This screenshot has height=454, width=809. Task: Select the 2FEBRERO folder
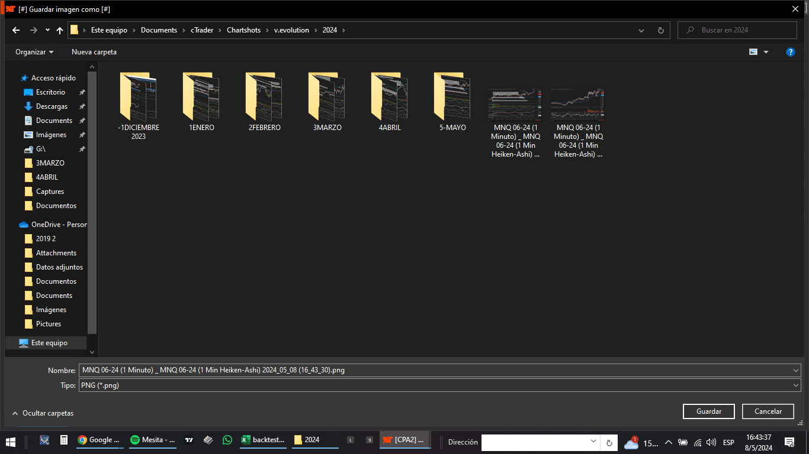264,102
